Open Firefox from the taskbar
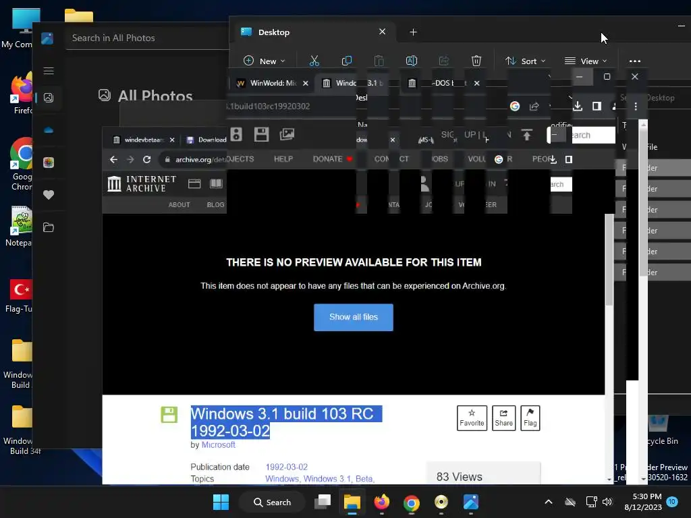Viewport: 691px width, 518px height. pos(382,502)
